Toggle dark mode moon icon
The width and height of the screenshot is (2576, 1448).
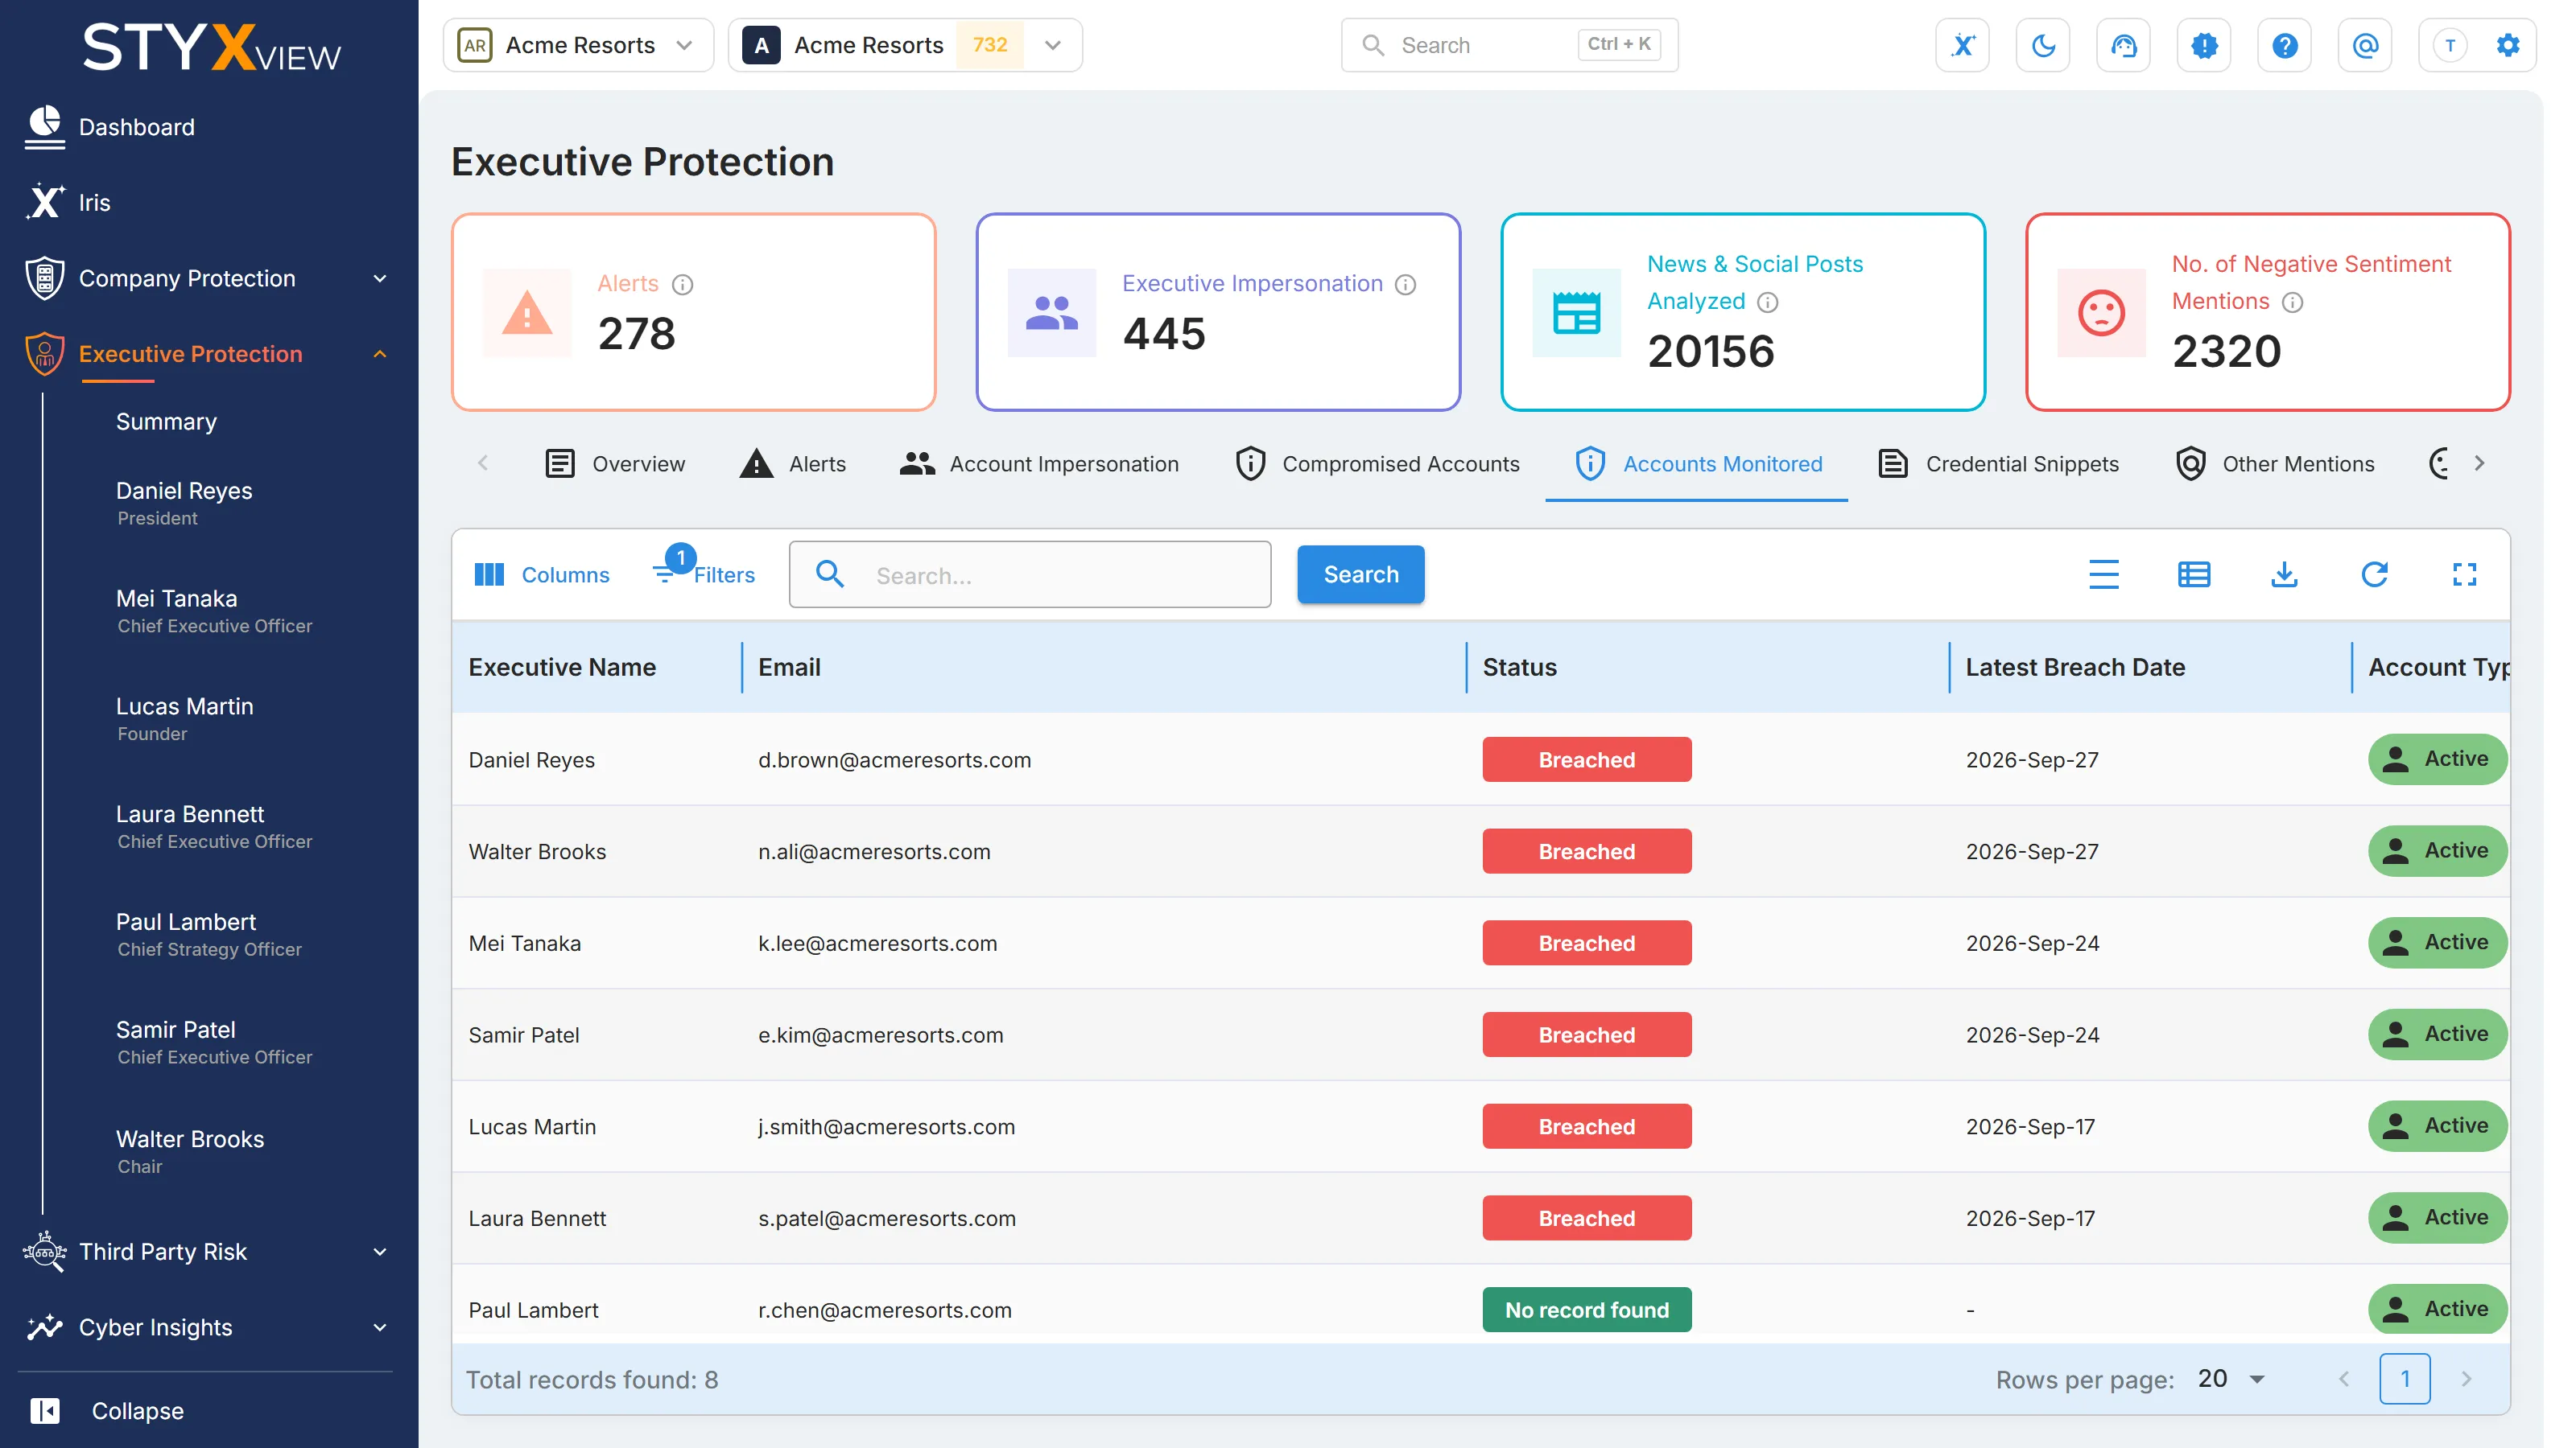2043,45
